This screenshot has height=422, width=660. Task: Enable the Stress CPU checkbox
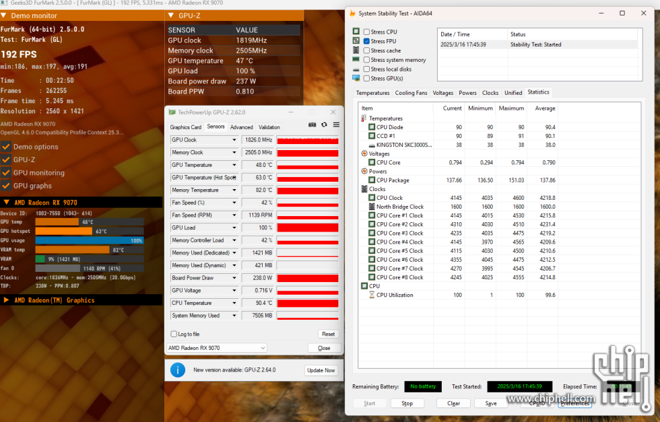366,32
